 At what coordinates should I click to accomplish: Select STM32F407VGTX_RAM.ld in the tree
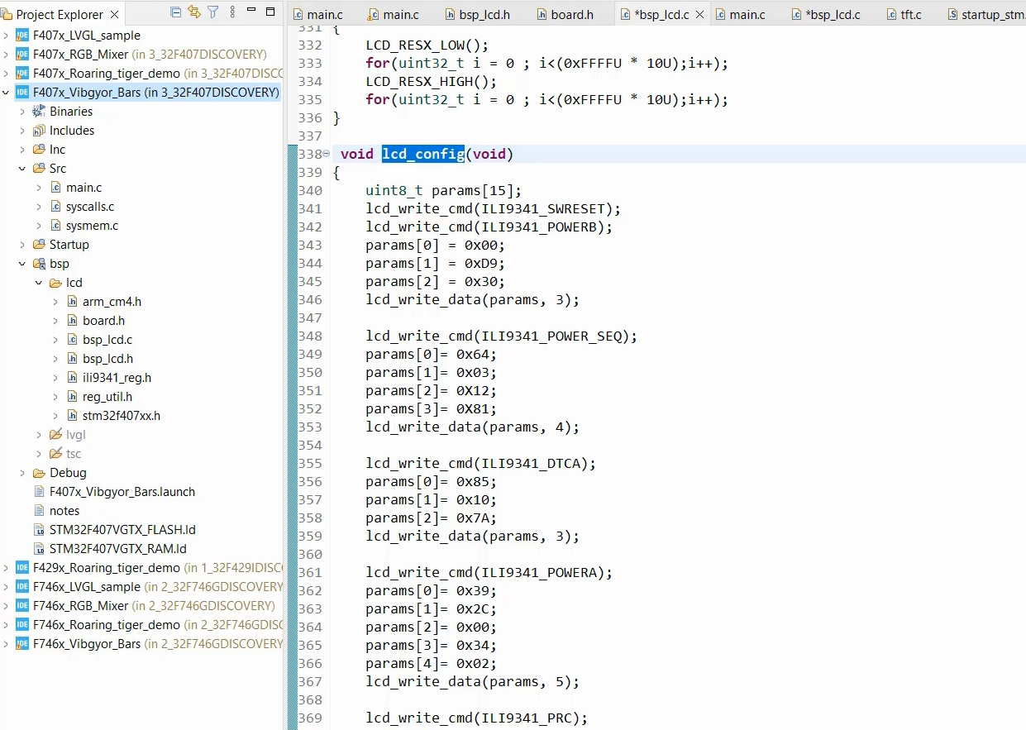(118, 549)
